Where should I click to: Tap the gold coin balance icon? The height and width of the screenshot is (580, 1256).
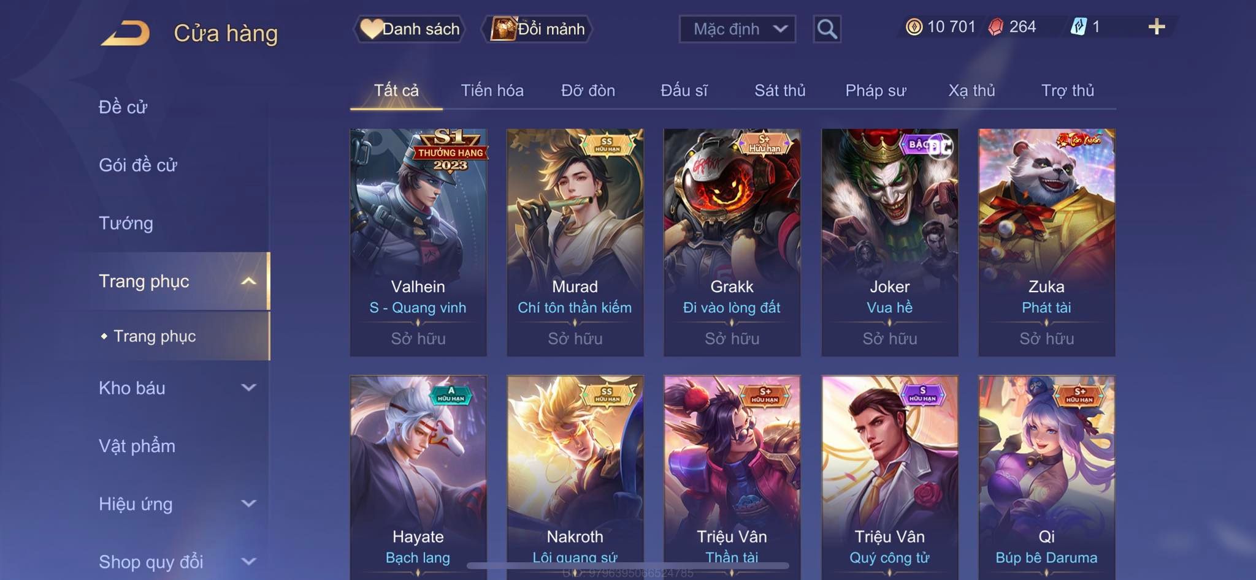[914, 27]
